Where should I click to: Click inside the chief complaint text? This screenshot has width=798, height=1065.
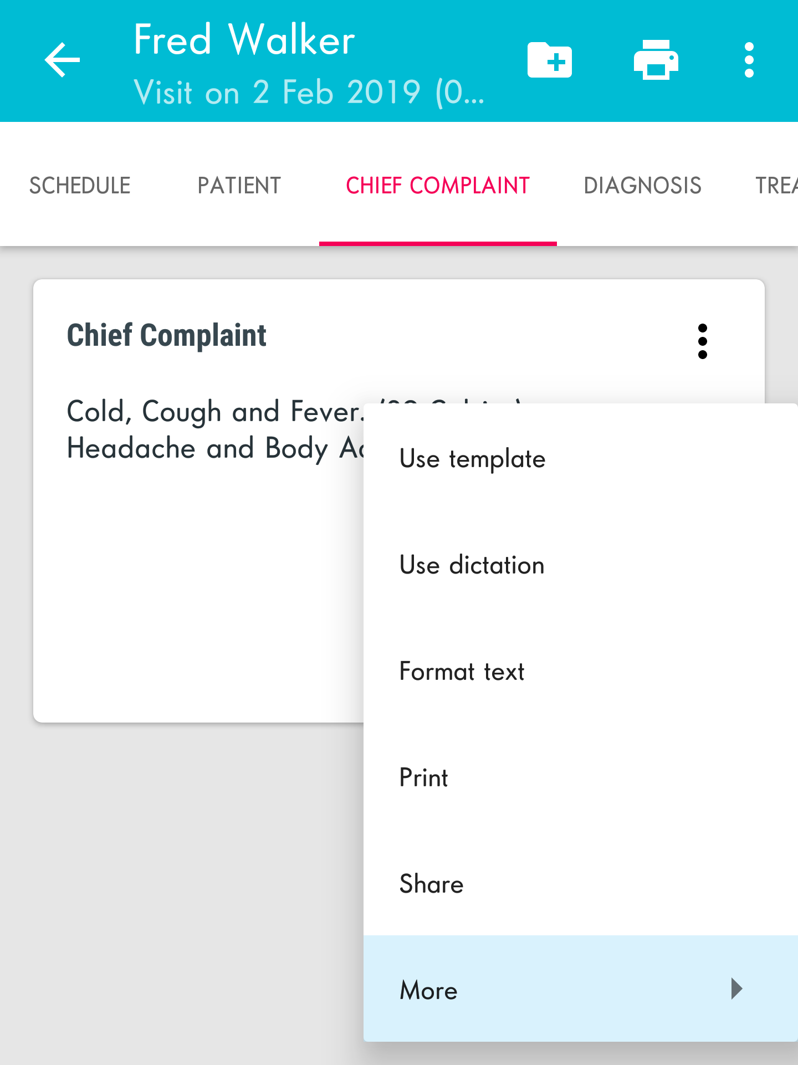click(215, 429)
